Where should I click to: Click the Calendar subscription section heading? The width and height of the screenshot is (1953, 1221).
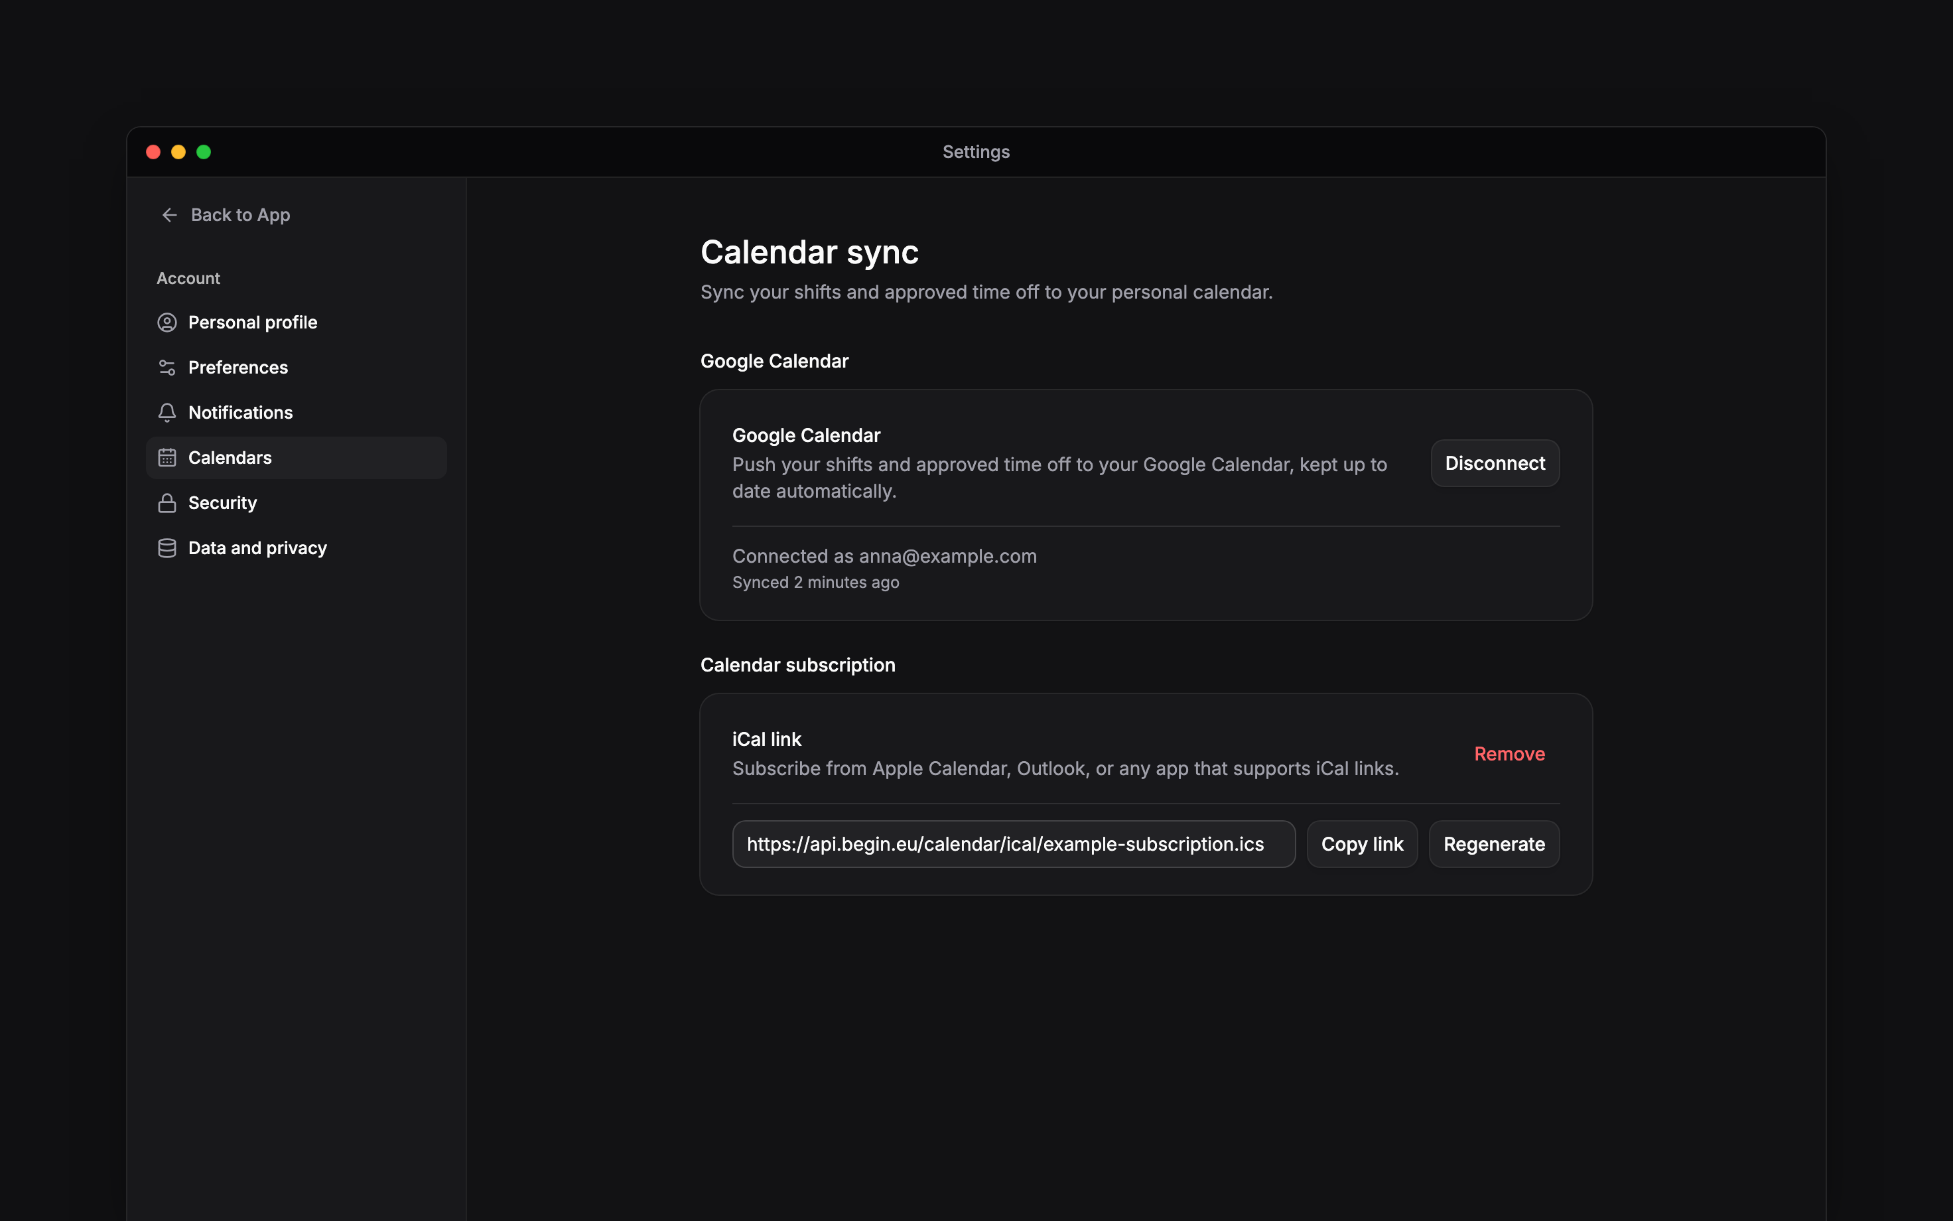click(x=797, y=665)
